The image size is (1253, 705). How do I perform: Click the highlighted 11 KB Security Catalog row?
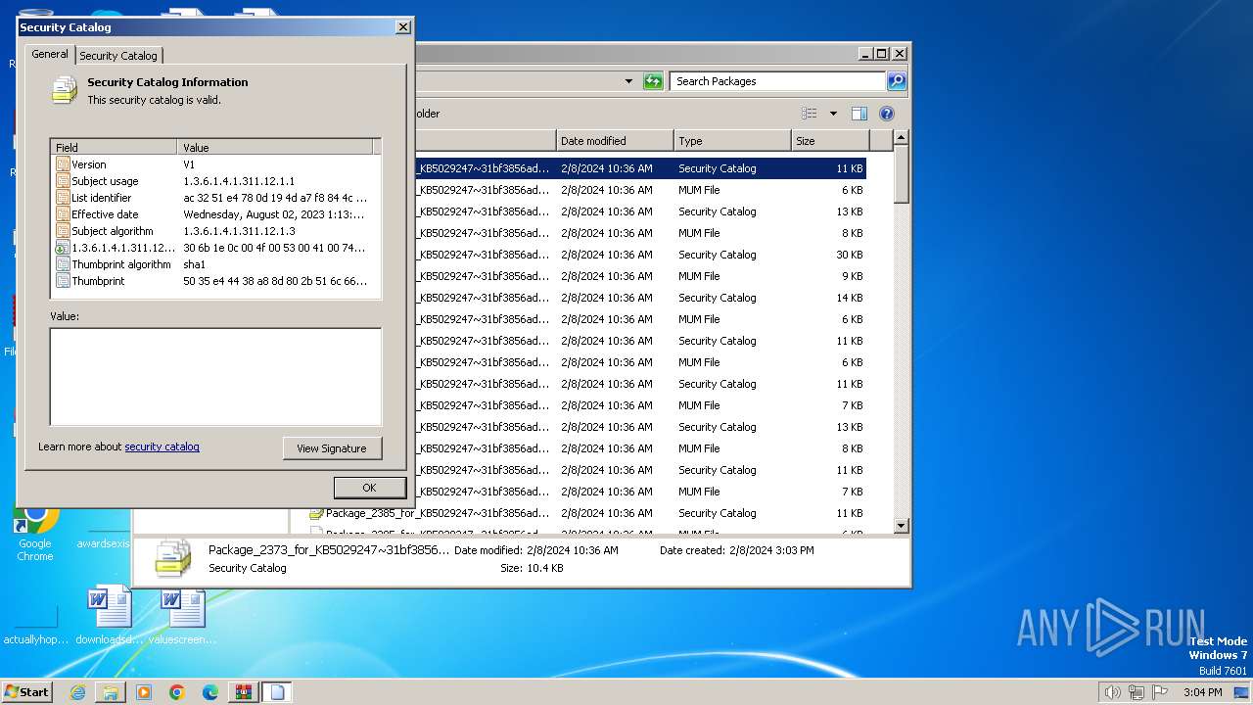[641, 168]
